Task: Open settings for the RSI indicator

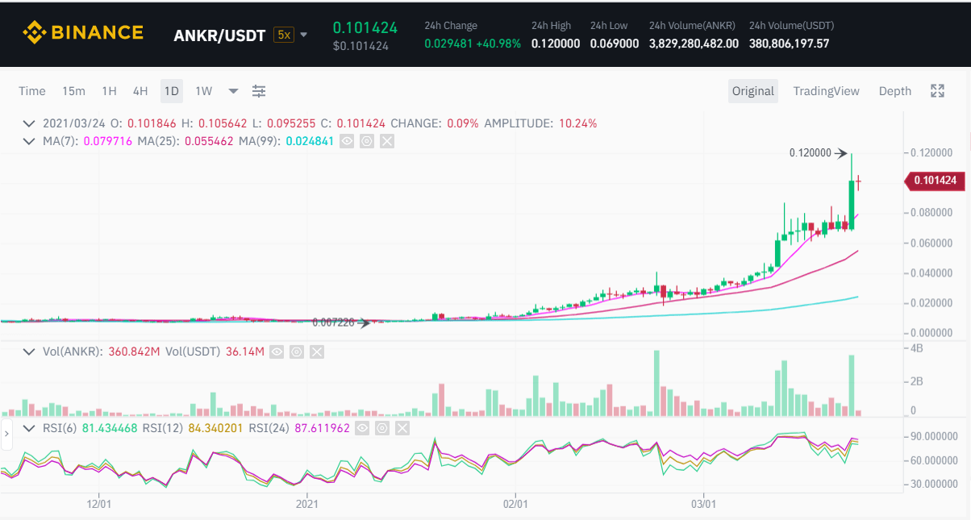Action: click(x=382, y=427)
